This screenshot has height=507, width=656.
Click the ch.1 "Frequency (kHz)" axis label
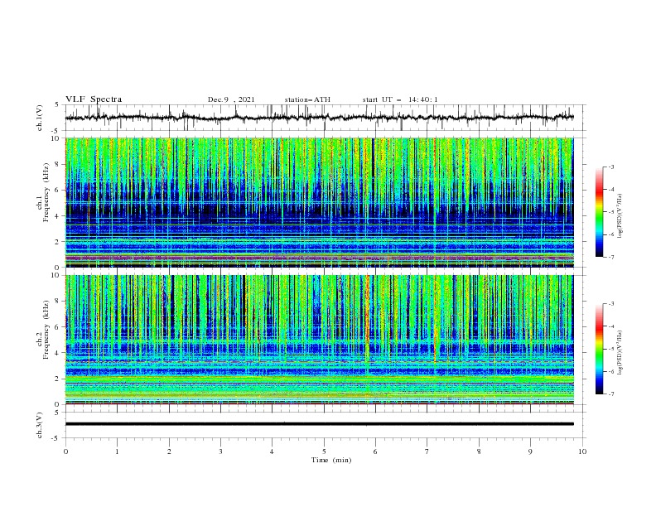(x=46, y=192)
